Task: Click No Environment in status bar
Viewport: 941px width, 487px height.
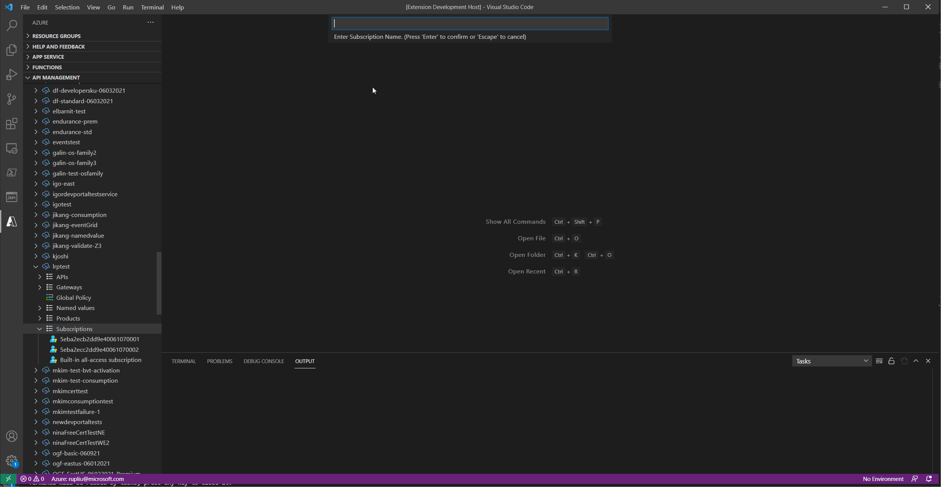Action: 883,479
